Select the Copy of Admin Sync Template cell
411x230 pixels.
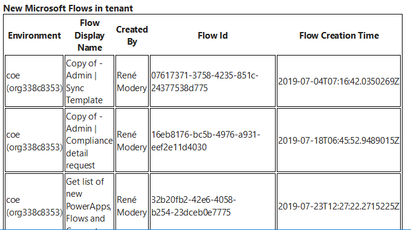pyautogui.click(x=89, y=81)
